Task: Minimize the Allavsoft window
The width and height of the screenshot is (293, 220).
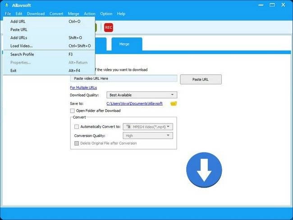Action: (x=261, y=5)
